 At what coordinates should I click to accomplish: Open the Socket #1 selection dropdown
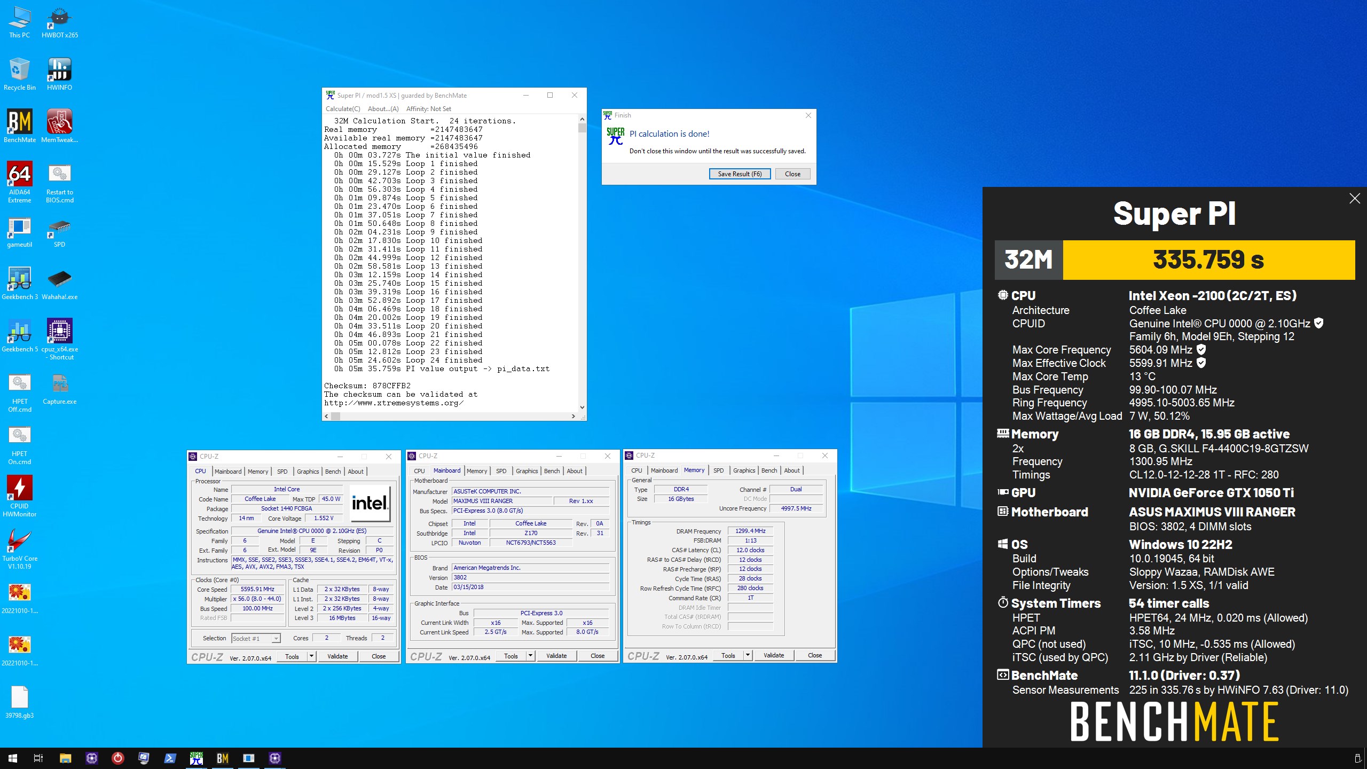click(x=256, y=639)
